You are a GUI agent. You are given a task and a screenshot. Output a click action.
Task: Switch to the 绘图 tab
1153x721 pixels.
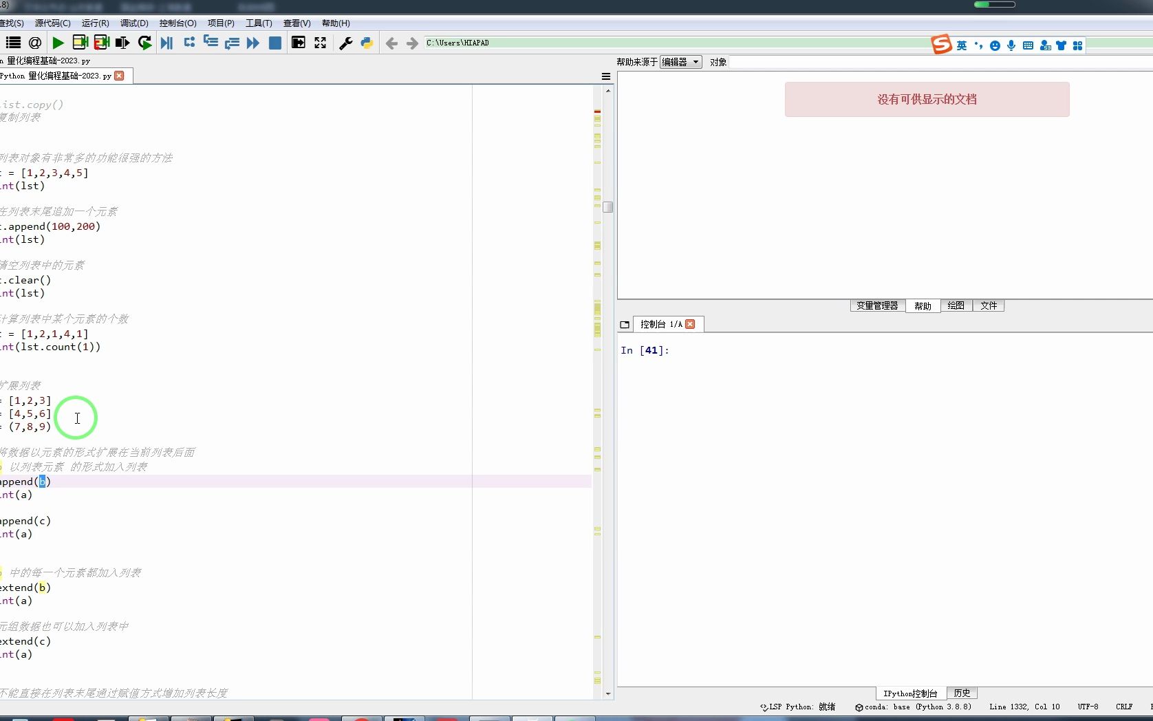coord(956,306)
